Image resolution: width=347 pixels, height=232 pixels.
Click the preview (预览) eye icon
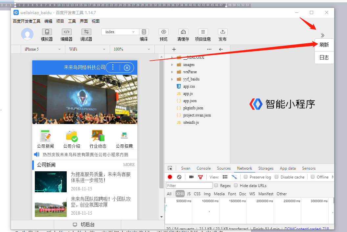(x=163, y=32)
